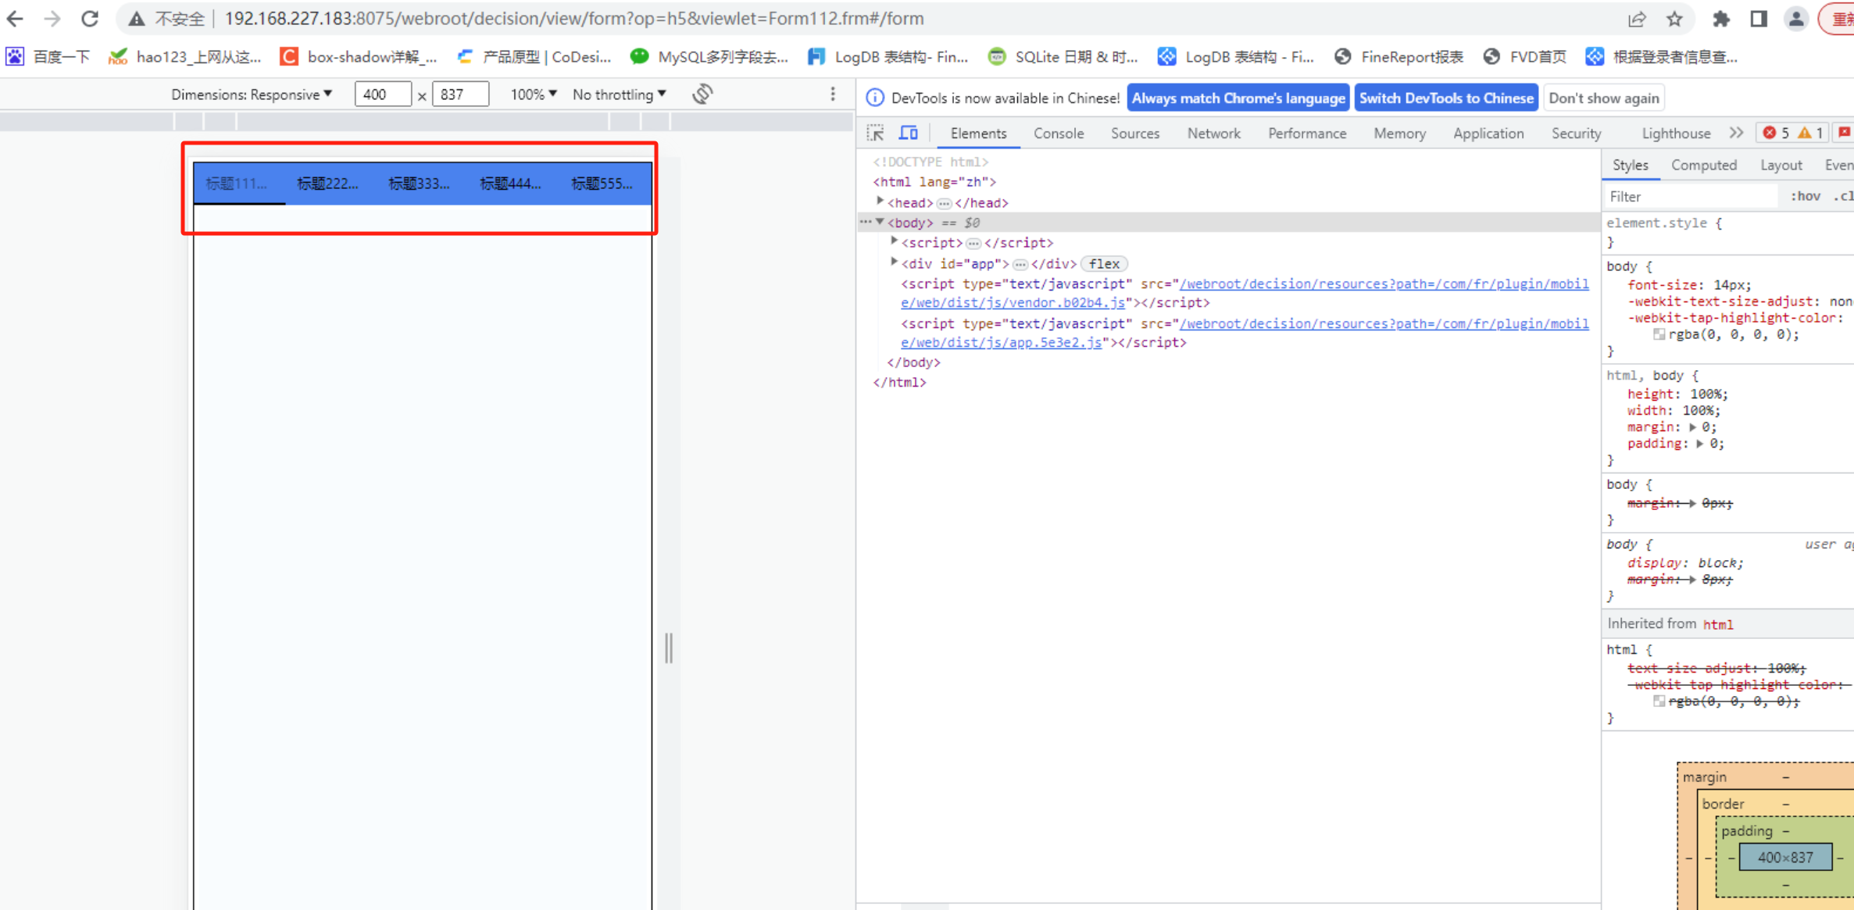Switch to the Sources tab

pyautogui.click(x=1135, y=134)
